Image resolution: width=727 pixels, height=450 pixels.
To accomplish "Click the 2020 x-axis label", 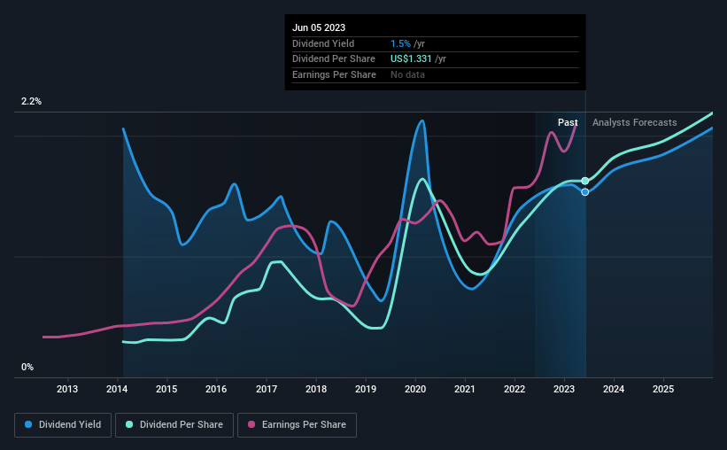I will click(x=415, y=389).
